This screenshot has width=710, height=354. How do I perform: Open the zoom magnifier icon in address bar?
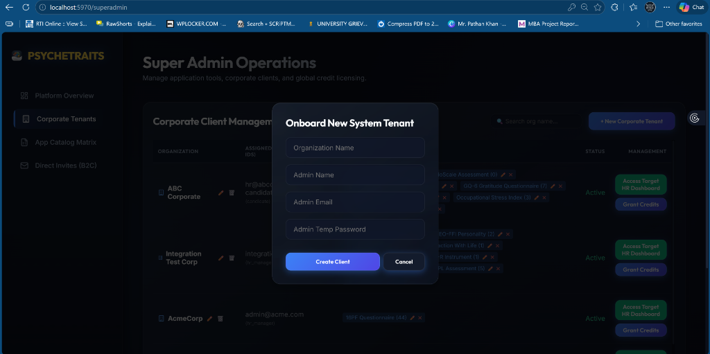pos(585,7)
